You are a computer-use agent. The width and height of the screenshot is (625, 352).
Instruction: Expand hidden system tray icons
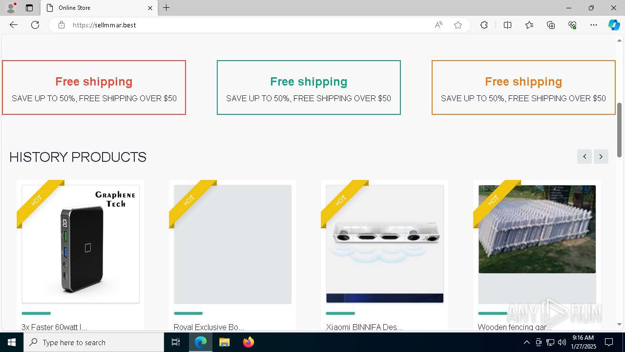tap(526, 342)
